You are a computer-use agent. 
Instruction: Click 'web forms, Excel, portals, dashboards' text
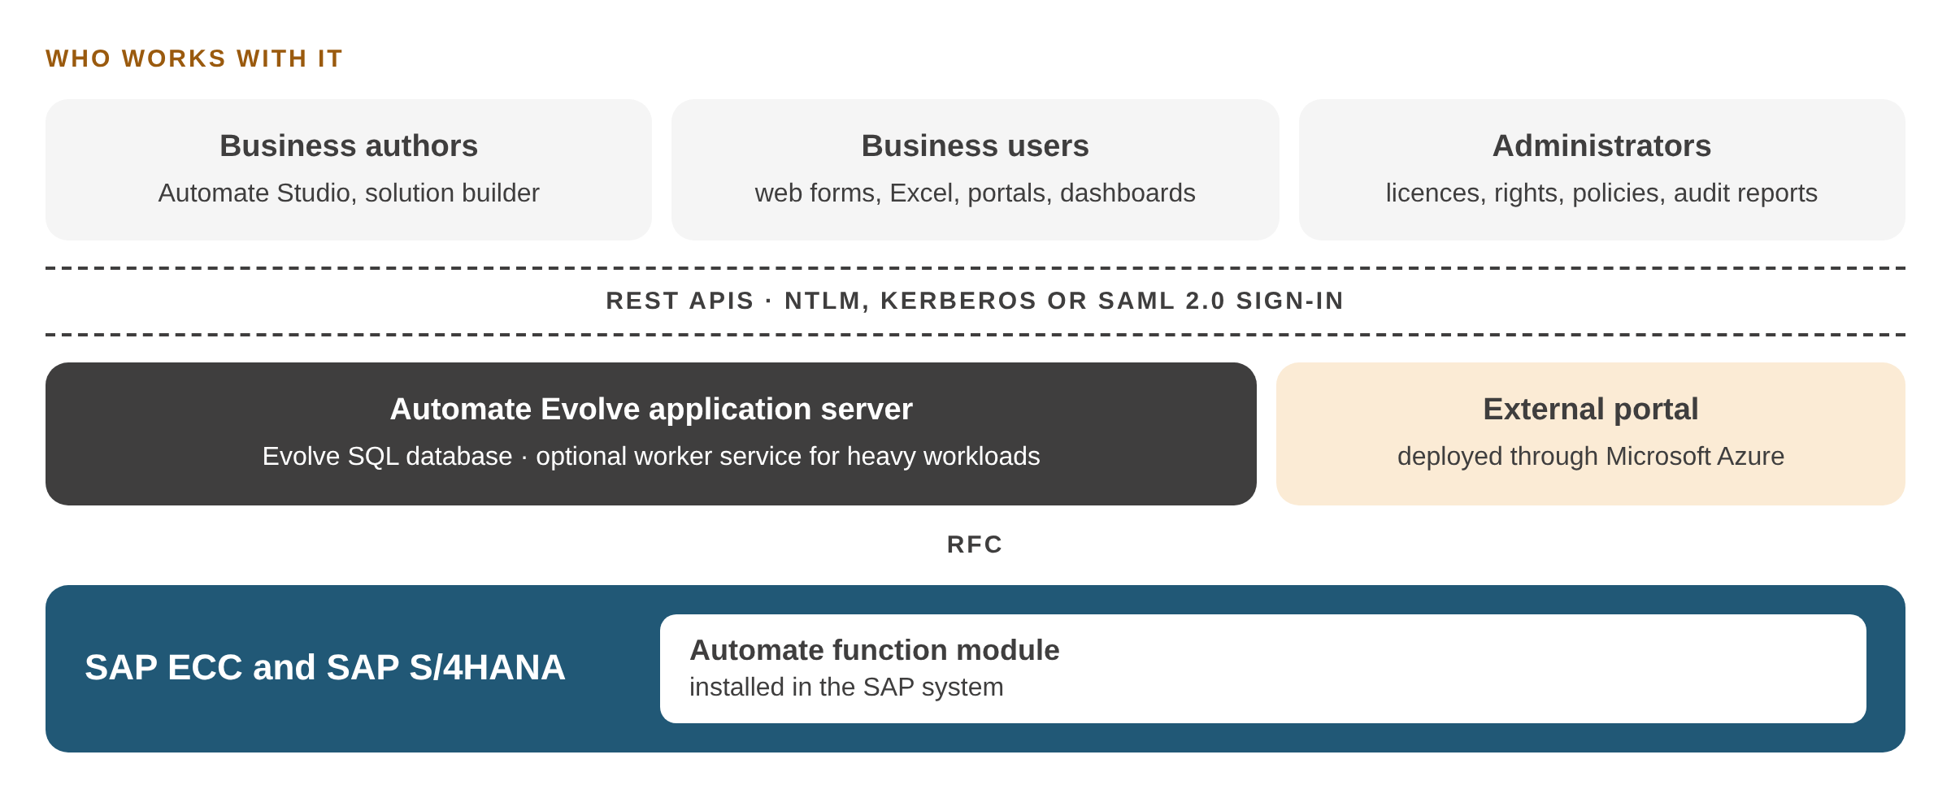(975, 193)
